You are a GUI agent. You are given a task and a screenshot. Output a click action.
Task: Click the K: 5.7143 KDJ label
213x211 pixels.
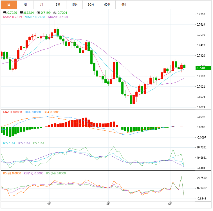[9, 143]
